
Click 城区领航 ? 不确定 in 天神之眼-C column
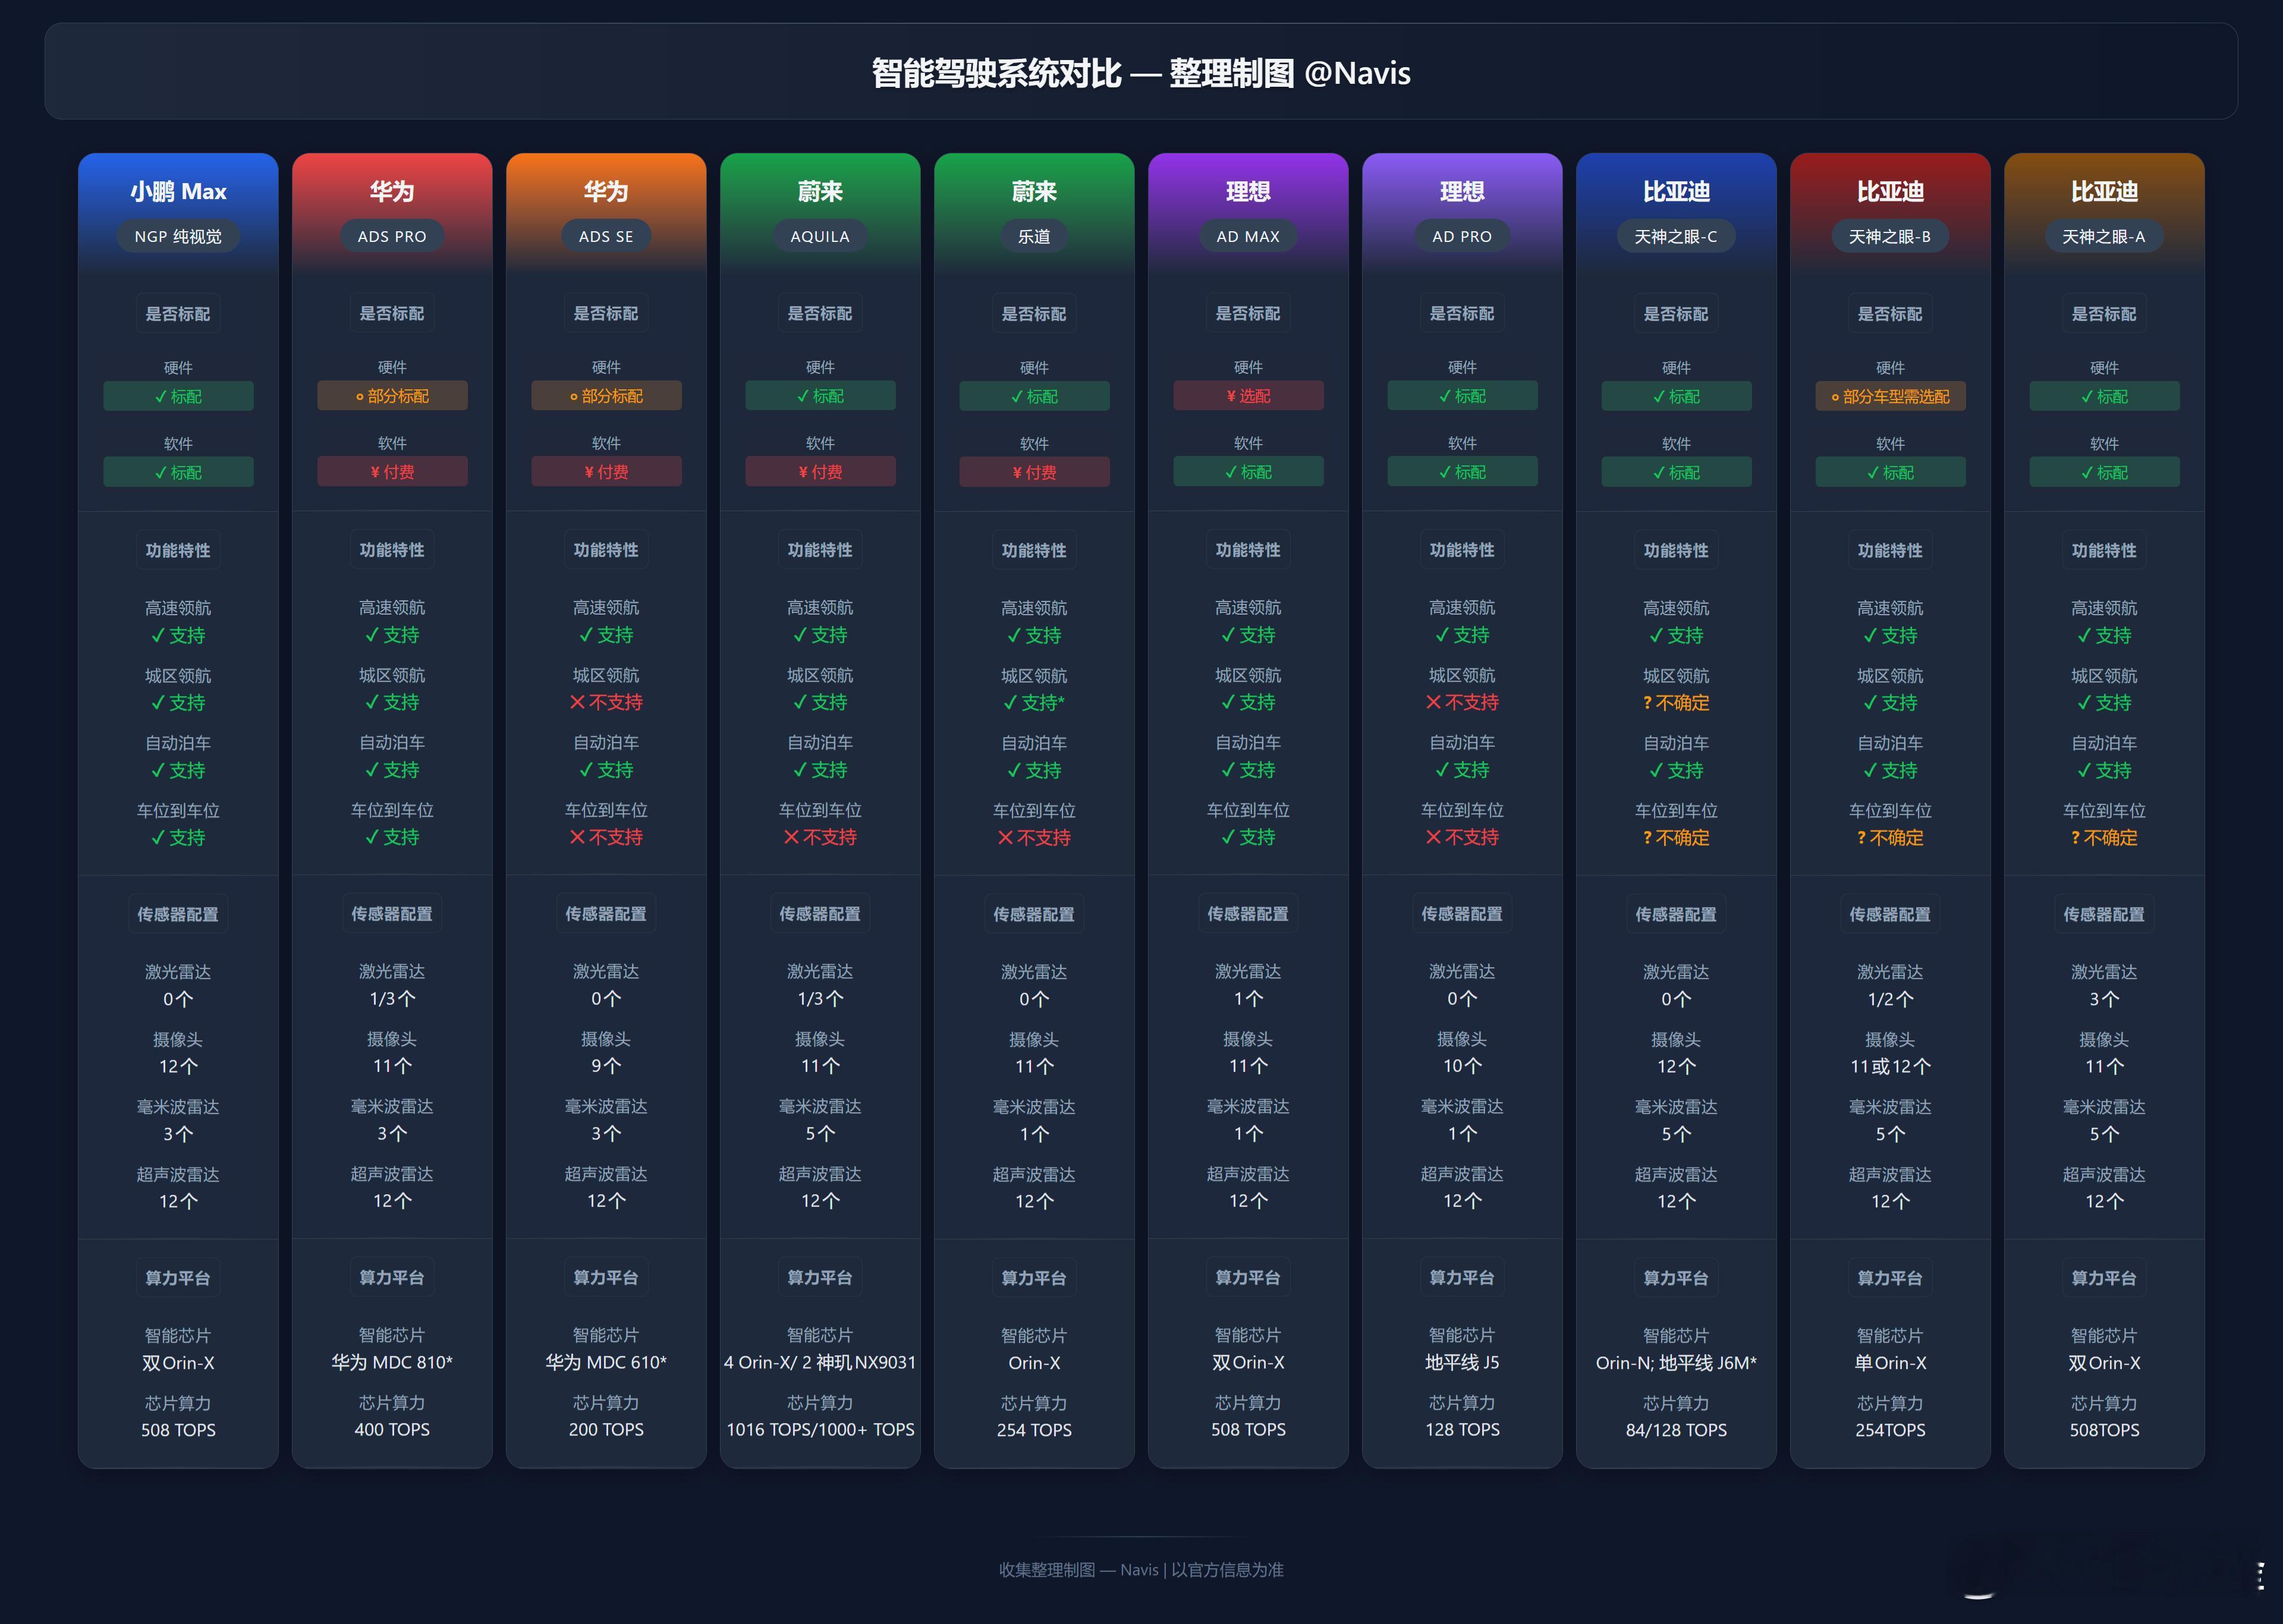pos(1676,703)
